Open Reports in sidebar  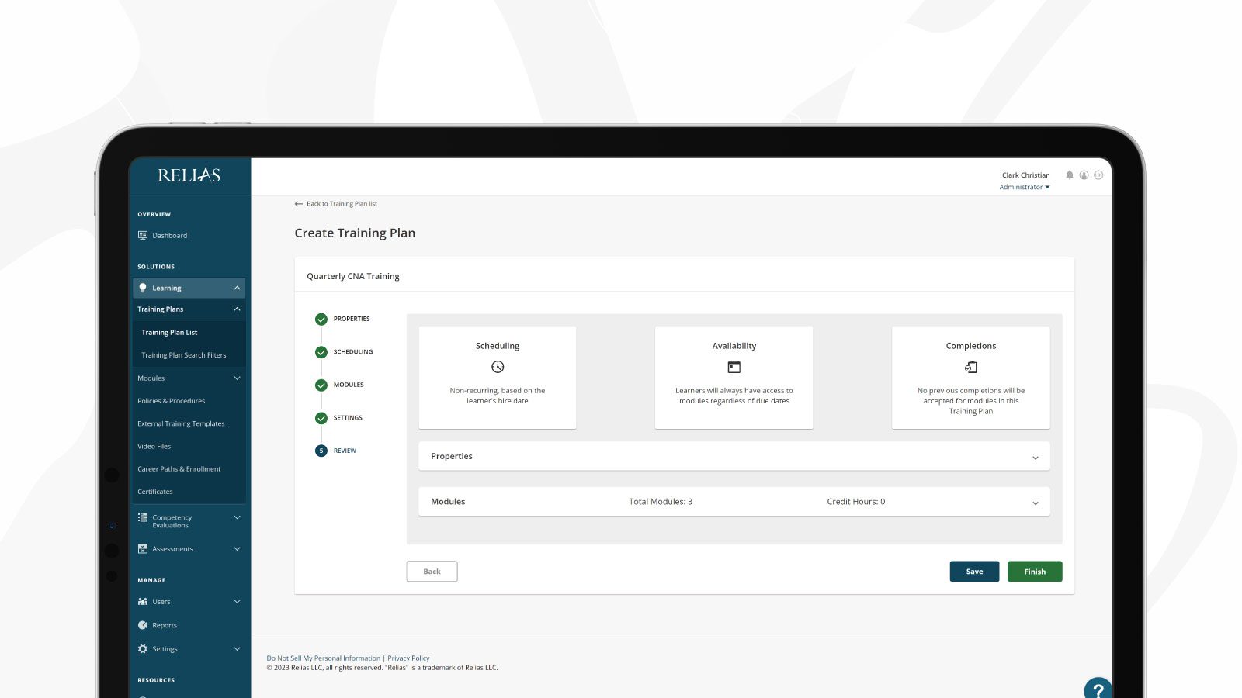coord(165,625)
